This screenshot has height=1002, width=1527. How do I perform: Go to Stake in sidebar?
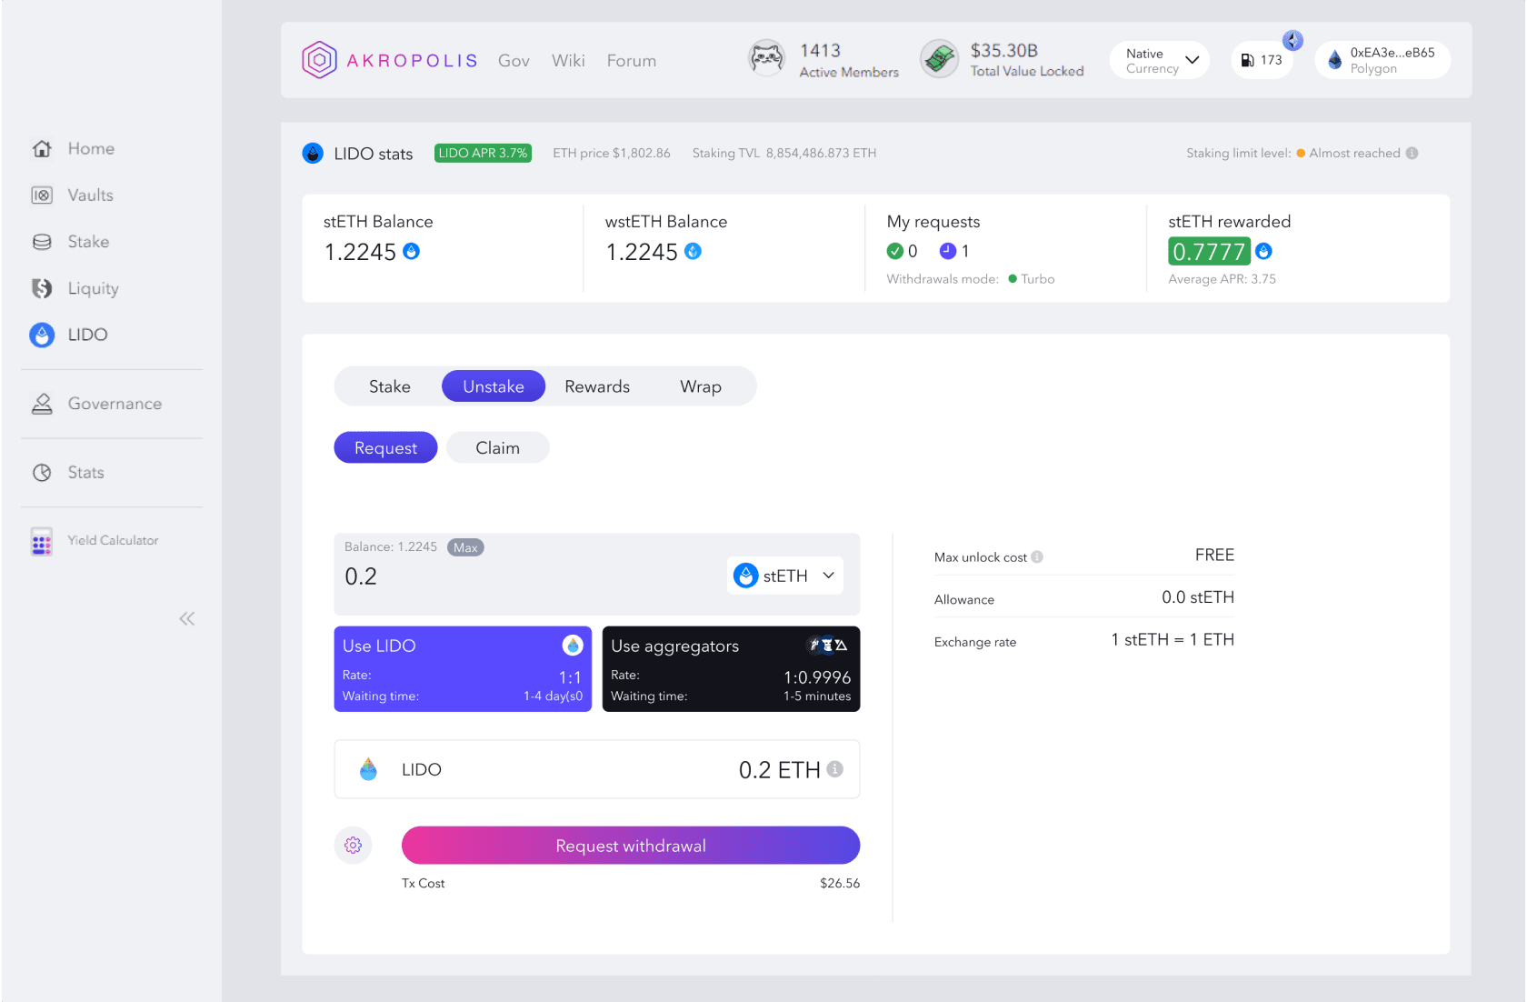71,242
